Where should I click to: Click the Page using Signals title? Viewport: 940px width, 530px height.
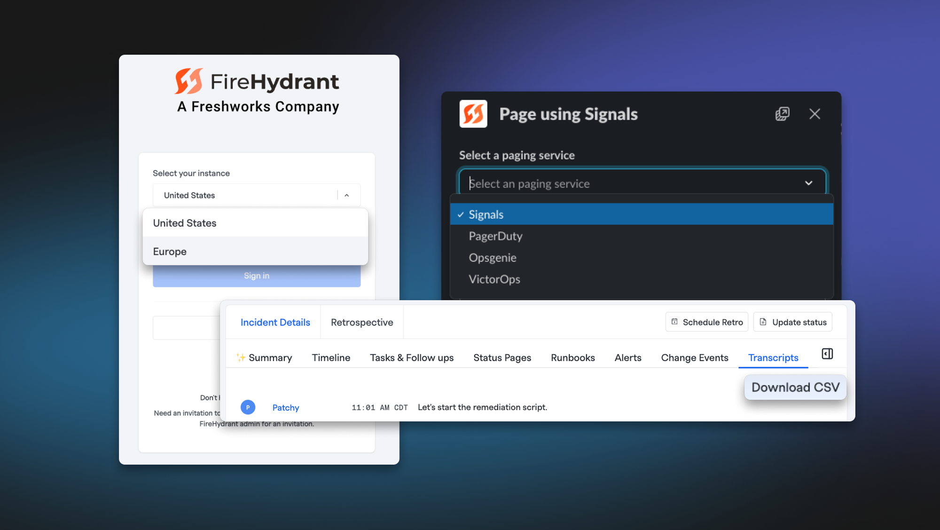568,114
